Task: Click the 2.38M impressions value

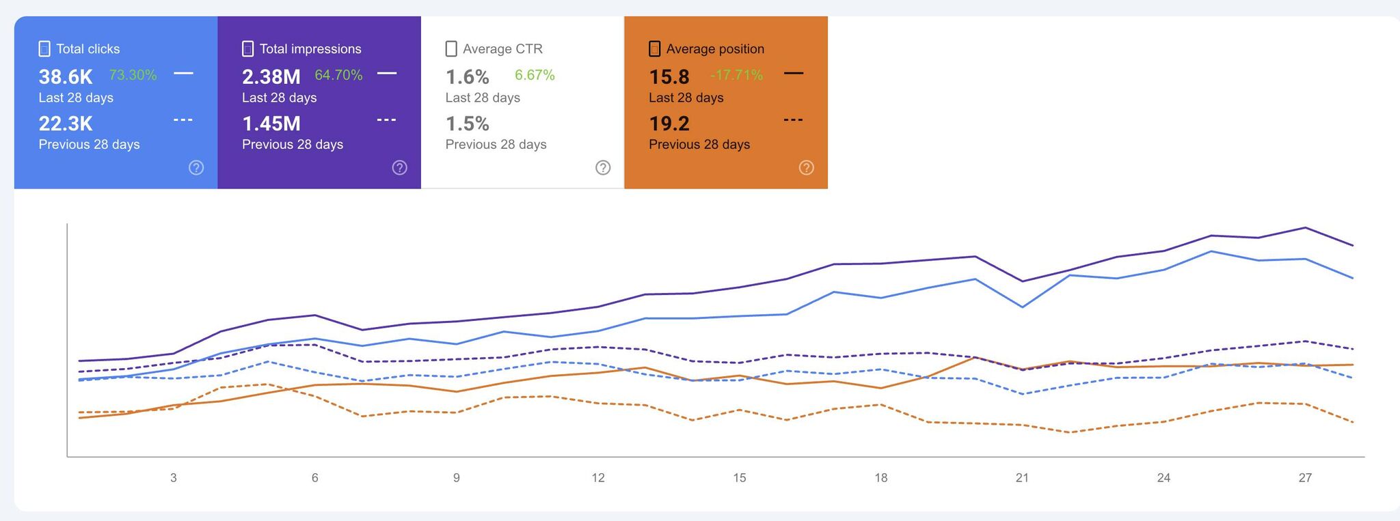Action: (x=271, y=76)
